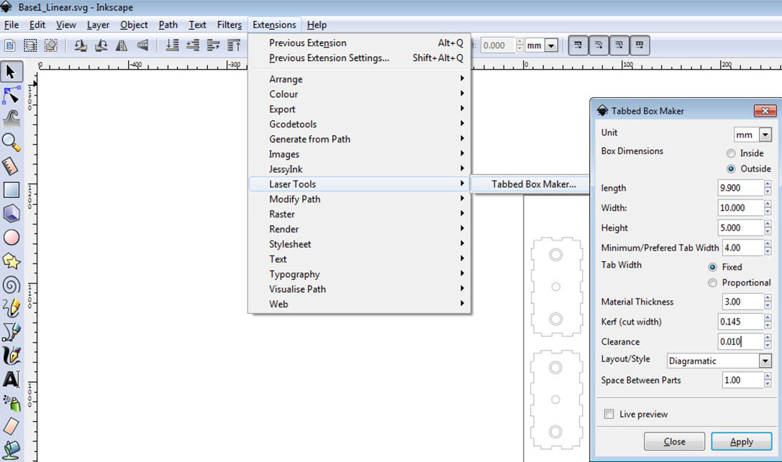
Task: Toggle move gradients with objects button
Action: point(619,45)
